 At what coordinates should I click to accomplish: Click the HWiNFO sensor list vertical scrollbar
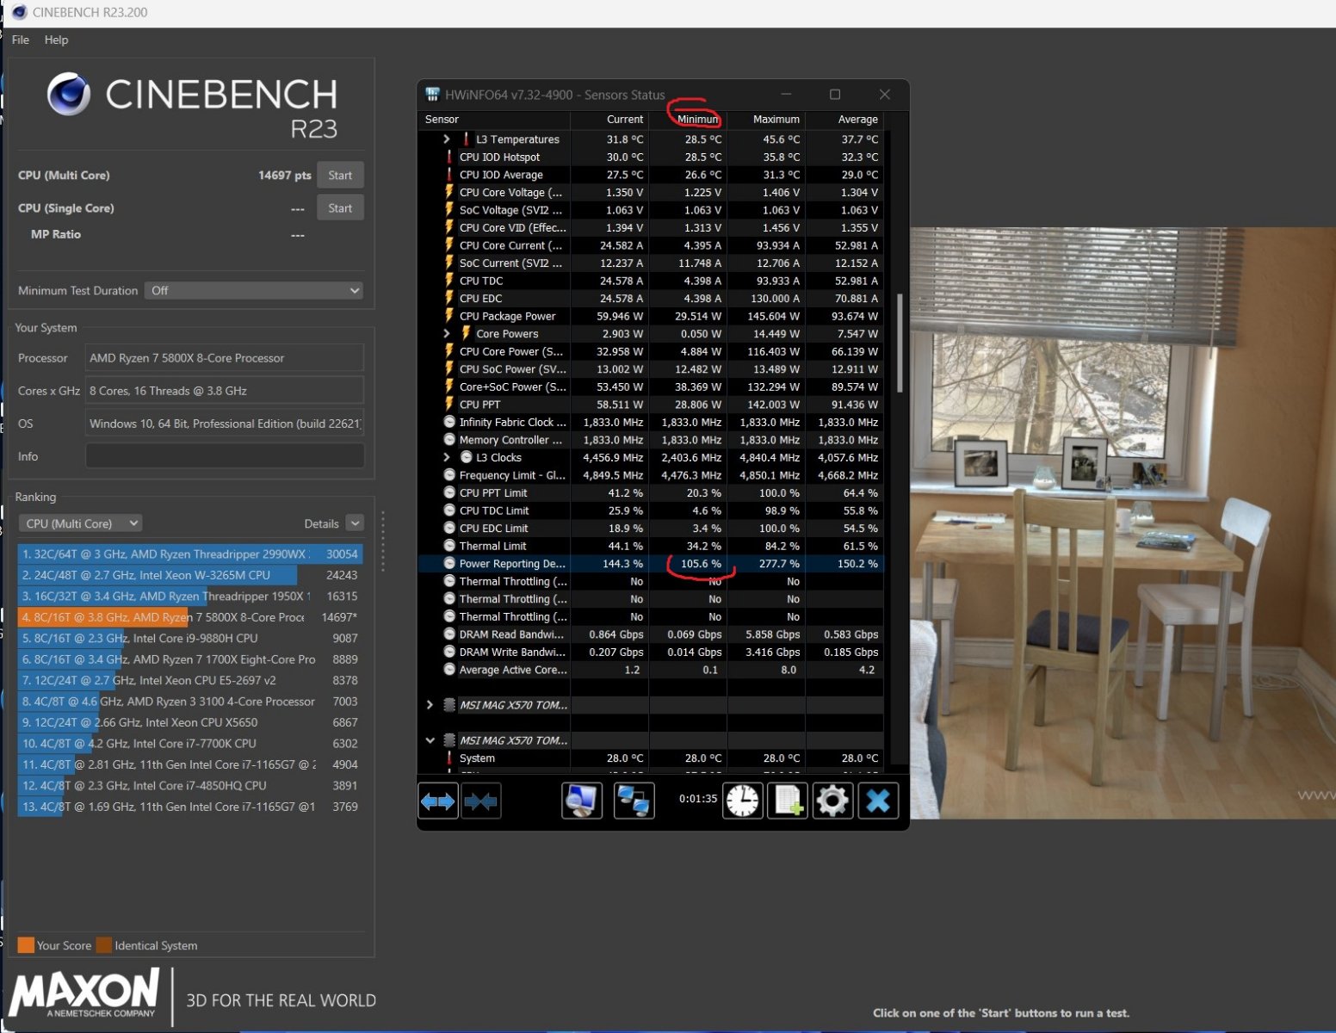900,343
